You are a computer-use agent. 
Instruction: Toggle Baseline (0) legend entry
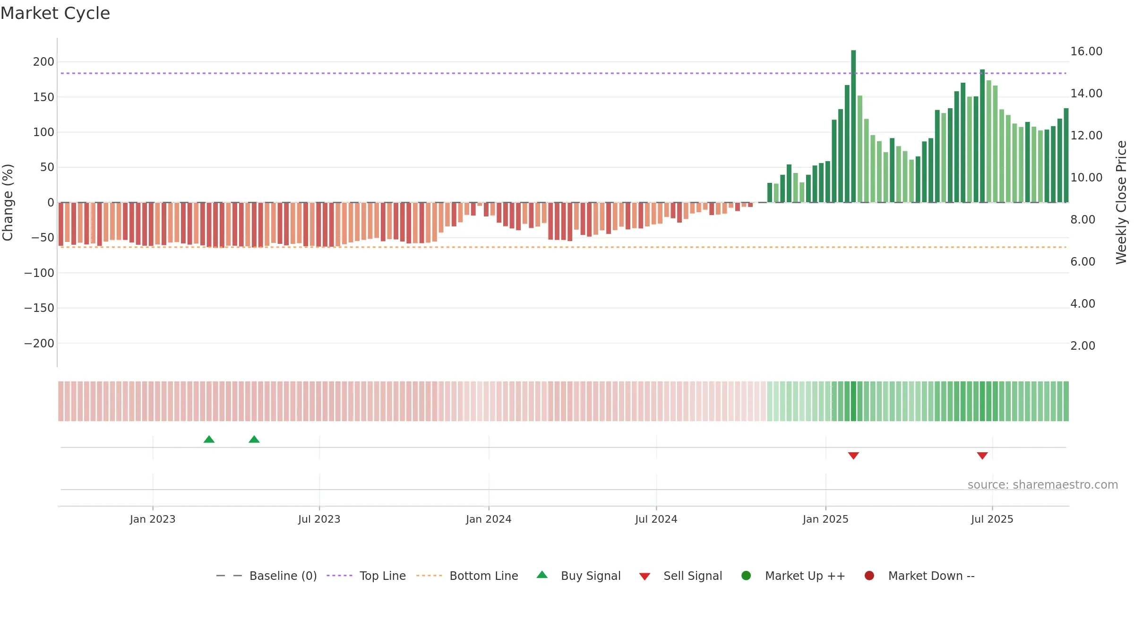coord(266,576)
